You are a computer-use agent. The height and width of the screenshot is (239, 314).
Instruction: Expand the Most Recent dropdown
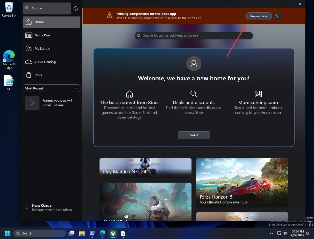(x=52, y=88)
